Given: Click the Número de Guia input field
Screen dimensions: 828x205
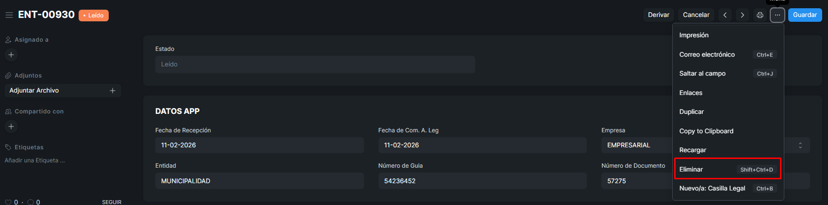Looking at the screenshot, I should pyautogui.click(x=482, y=181).
